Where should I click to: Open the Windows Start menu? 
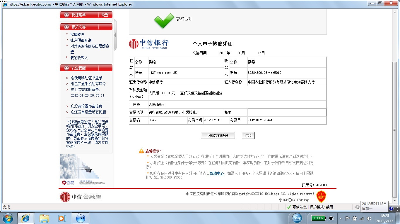click(x=8, y=218)
